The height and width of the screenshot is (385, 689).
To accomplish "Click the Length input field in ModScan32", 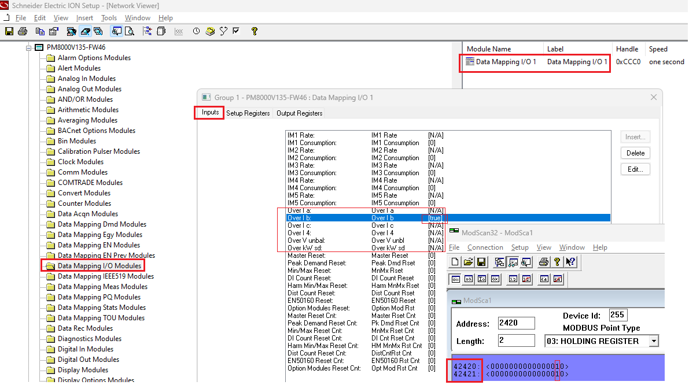I will [x=516, y=340].
